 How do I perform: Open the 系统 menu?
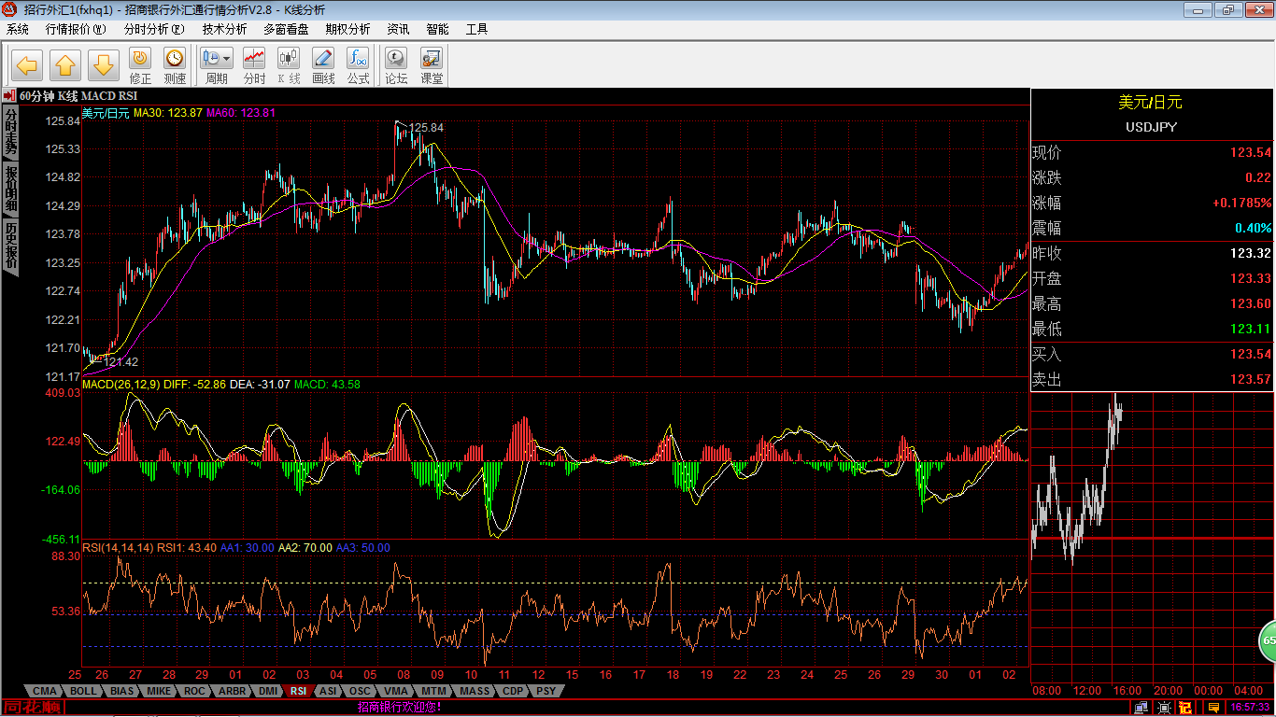[18, 29]
